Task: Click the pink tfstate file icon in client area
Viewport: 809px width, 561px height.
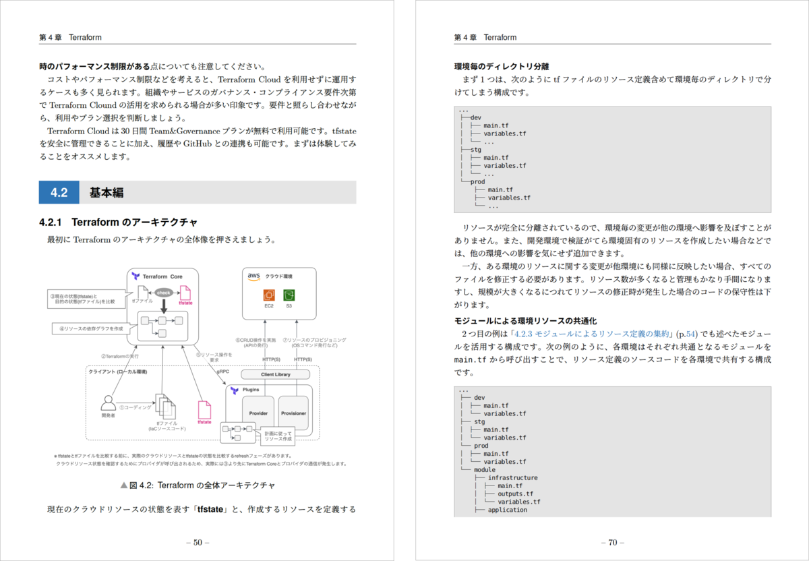Action: coord(204,409)
